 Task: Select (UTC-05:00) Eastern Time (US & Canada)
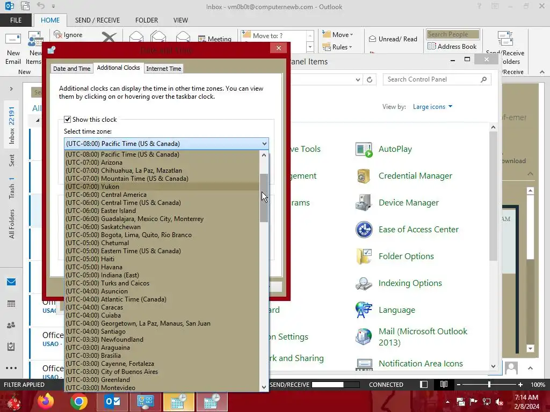click(x=162, y=251)
